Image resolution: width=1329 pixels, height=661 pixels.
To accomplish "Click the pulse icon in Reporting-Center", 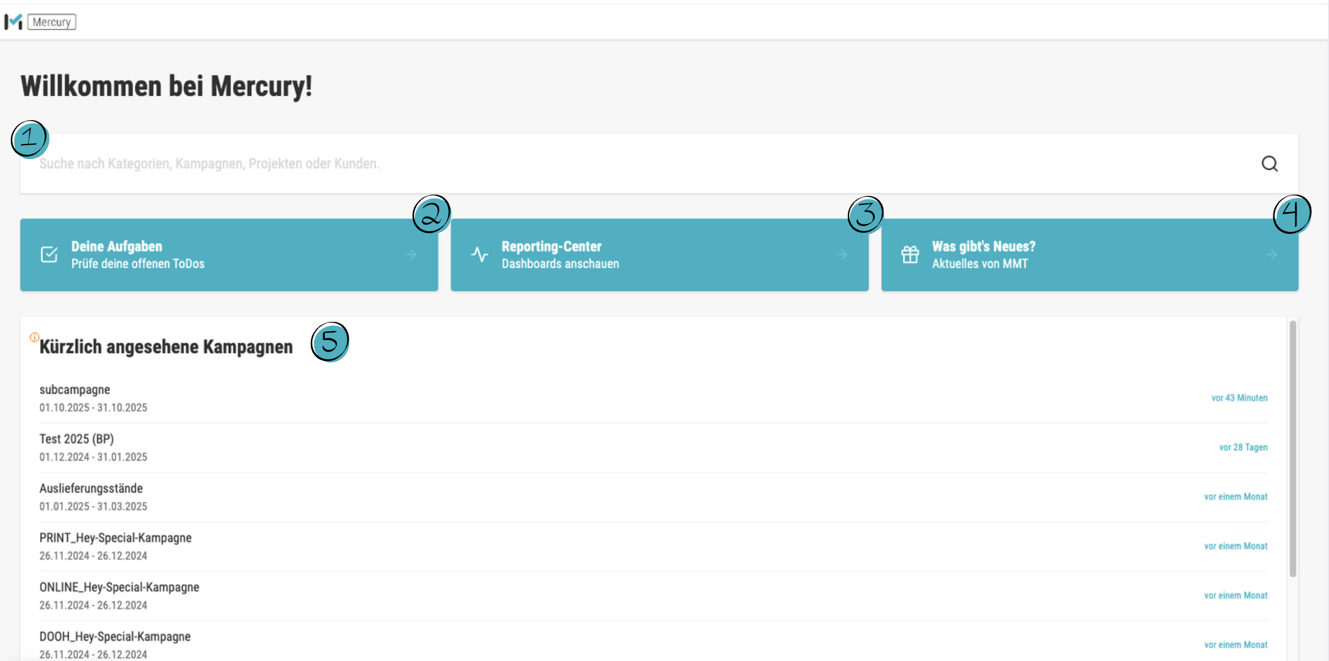I will (479, 254).
